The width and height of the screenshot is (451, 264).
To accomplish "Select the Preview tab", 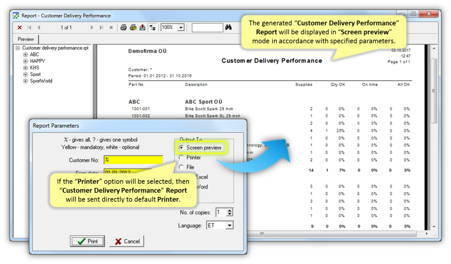I will pos(26,39).
